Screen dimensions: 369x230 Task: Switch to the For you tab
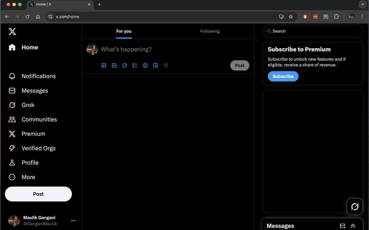click(x=124, y=31)
